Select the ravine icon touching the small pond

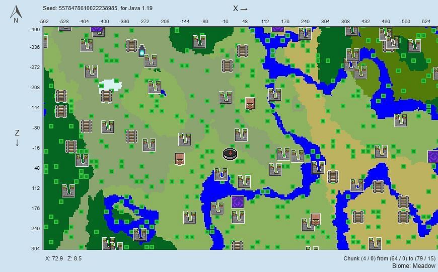(155, 87)
